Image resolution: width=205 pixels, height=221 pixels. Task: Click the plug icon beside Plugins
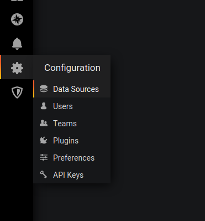[x=44, y=141]
